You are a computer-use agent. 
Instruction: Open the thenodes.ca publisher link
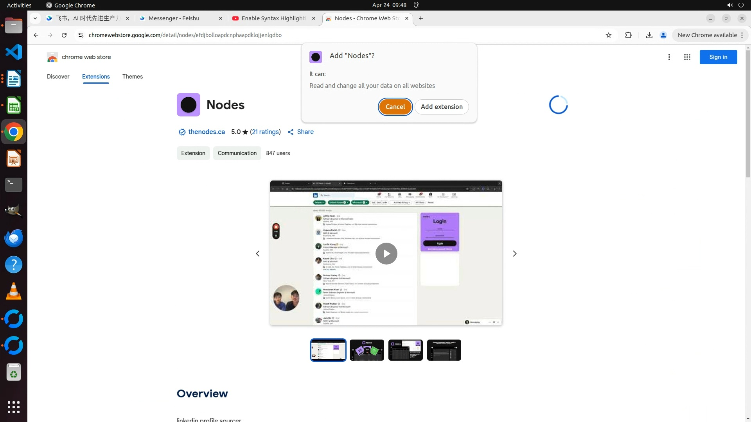pyautogui.click(x=207, y=132)
